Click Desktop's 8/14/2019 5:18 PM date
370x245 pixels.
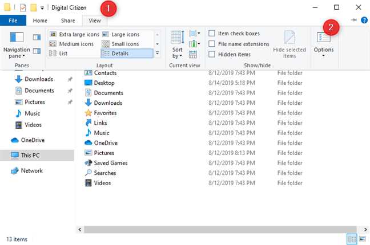(x=232, y=83)
